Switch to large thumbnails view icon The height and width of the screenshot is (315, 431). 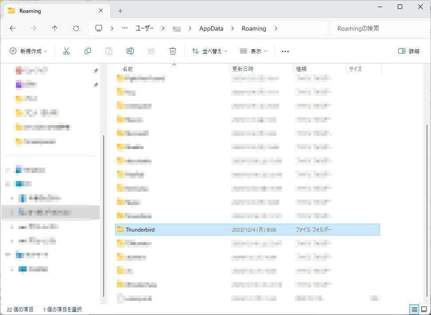click(x=424, y=309)
